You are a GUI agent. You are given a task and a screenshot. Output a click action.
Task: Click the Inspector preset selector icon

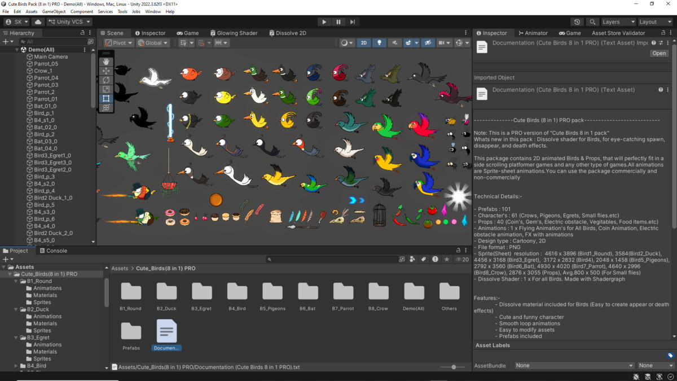pyautogui.click(x=661, y=43)
